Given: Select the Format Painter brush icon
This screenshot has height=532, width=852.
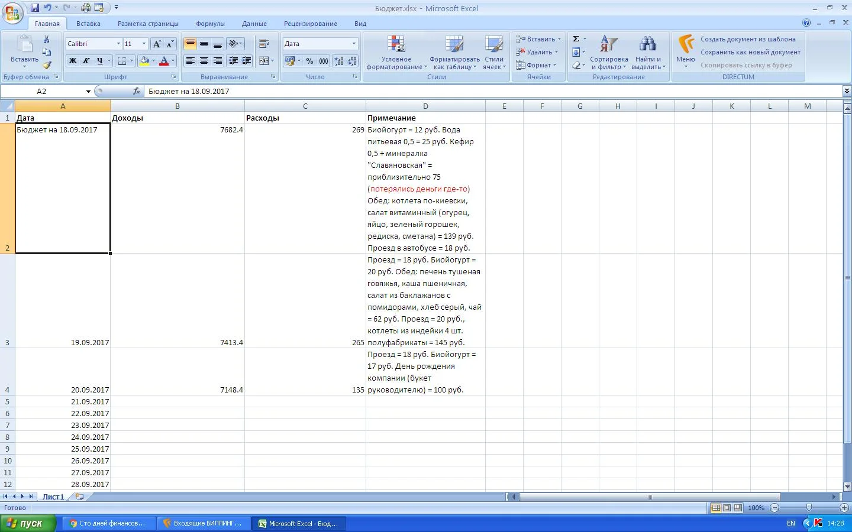Looking at the screenshot, I should (x=47, y=65).
